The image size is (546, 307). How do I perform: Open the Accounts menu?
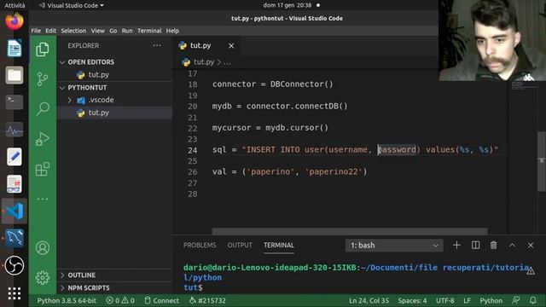(43, 248)
